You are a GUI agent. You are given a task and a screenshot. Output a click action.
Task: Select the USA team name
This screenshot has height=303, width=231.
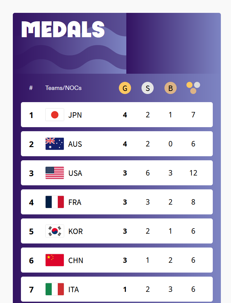tap(75, 173)
